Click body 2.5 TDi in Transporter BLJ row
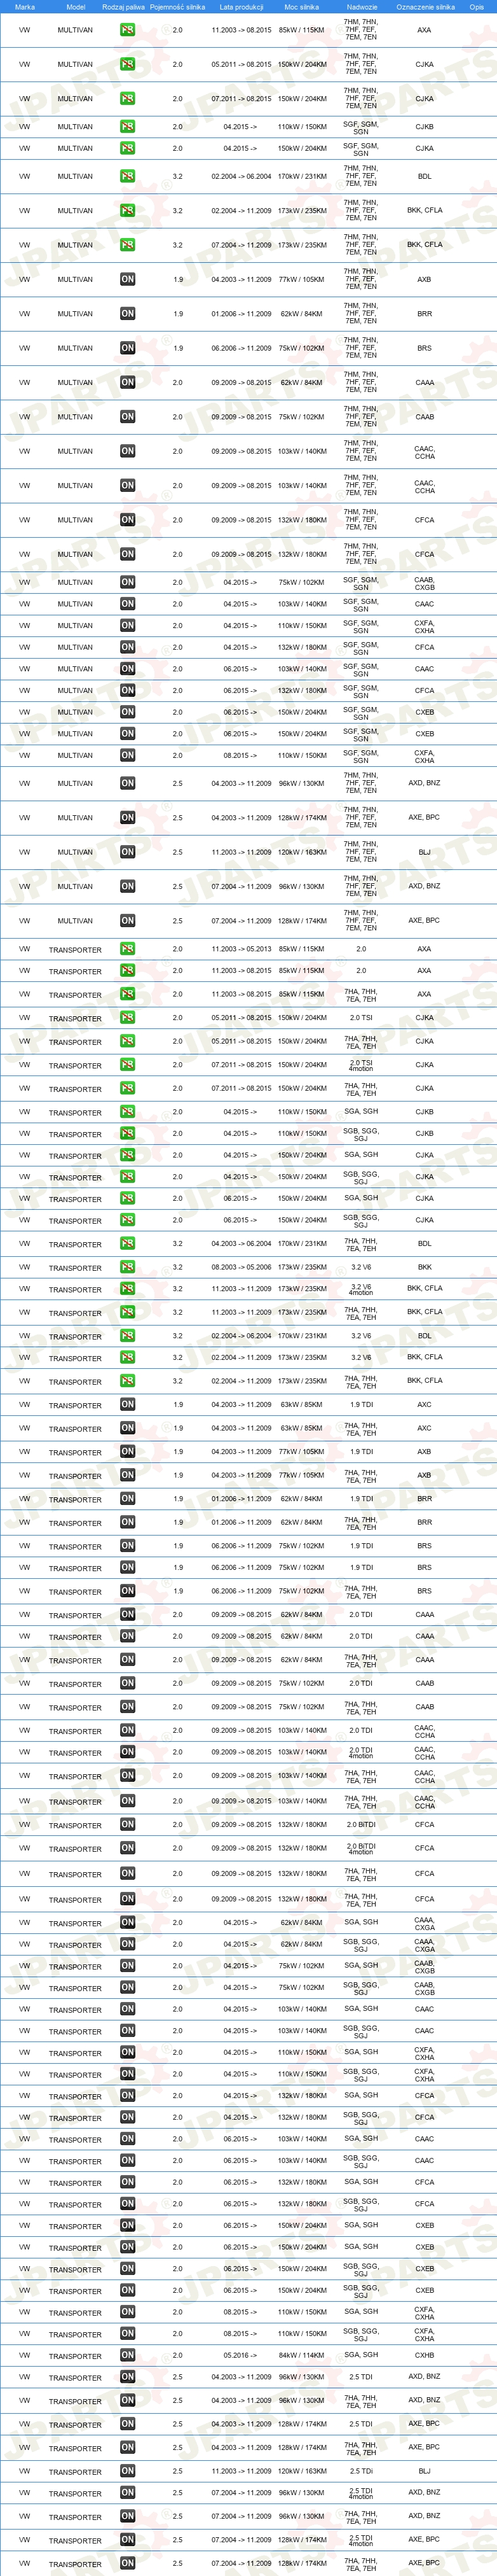497x2576 pixels. (361, 2471)
